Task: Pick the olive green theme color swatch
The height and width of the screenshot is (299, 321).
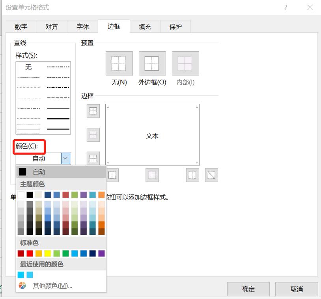Action: click(x=75, y=195)
